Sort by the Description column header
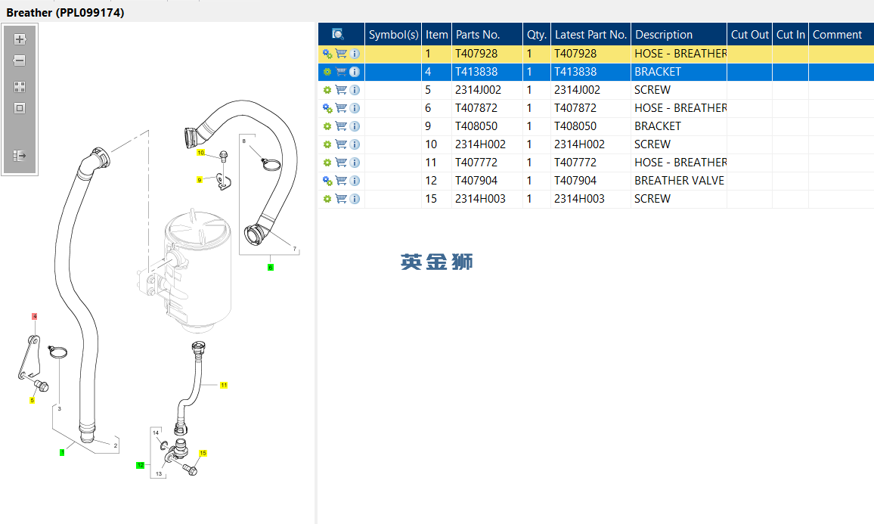874x524 pixels. pyautogui.click(x=679, y=35)
